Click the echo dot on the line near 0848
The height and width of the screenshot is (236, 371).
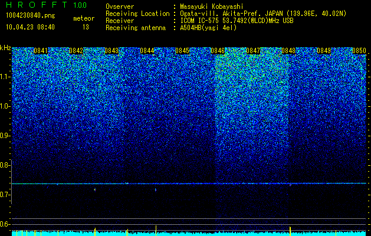[x=290, y=185]
